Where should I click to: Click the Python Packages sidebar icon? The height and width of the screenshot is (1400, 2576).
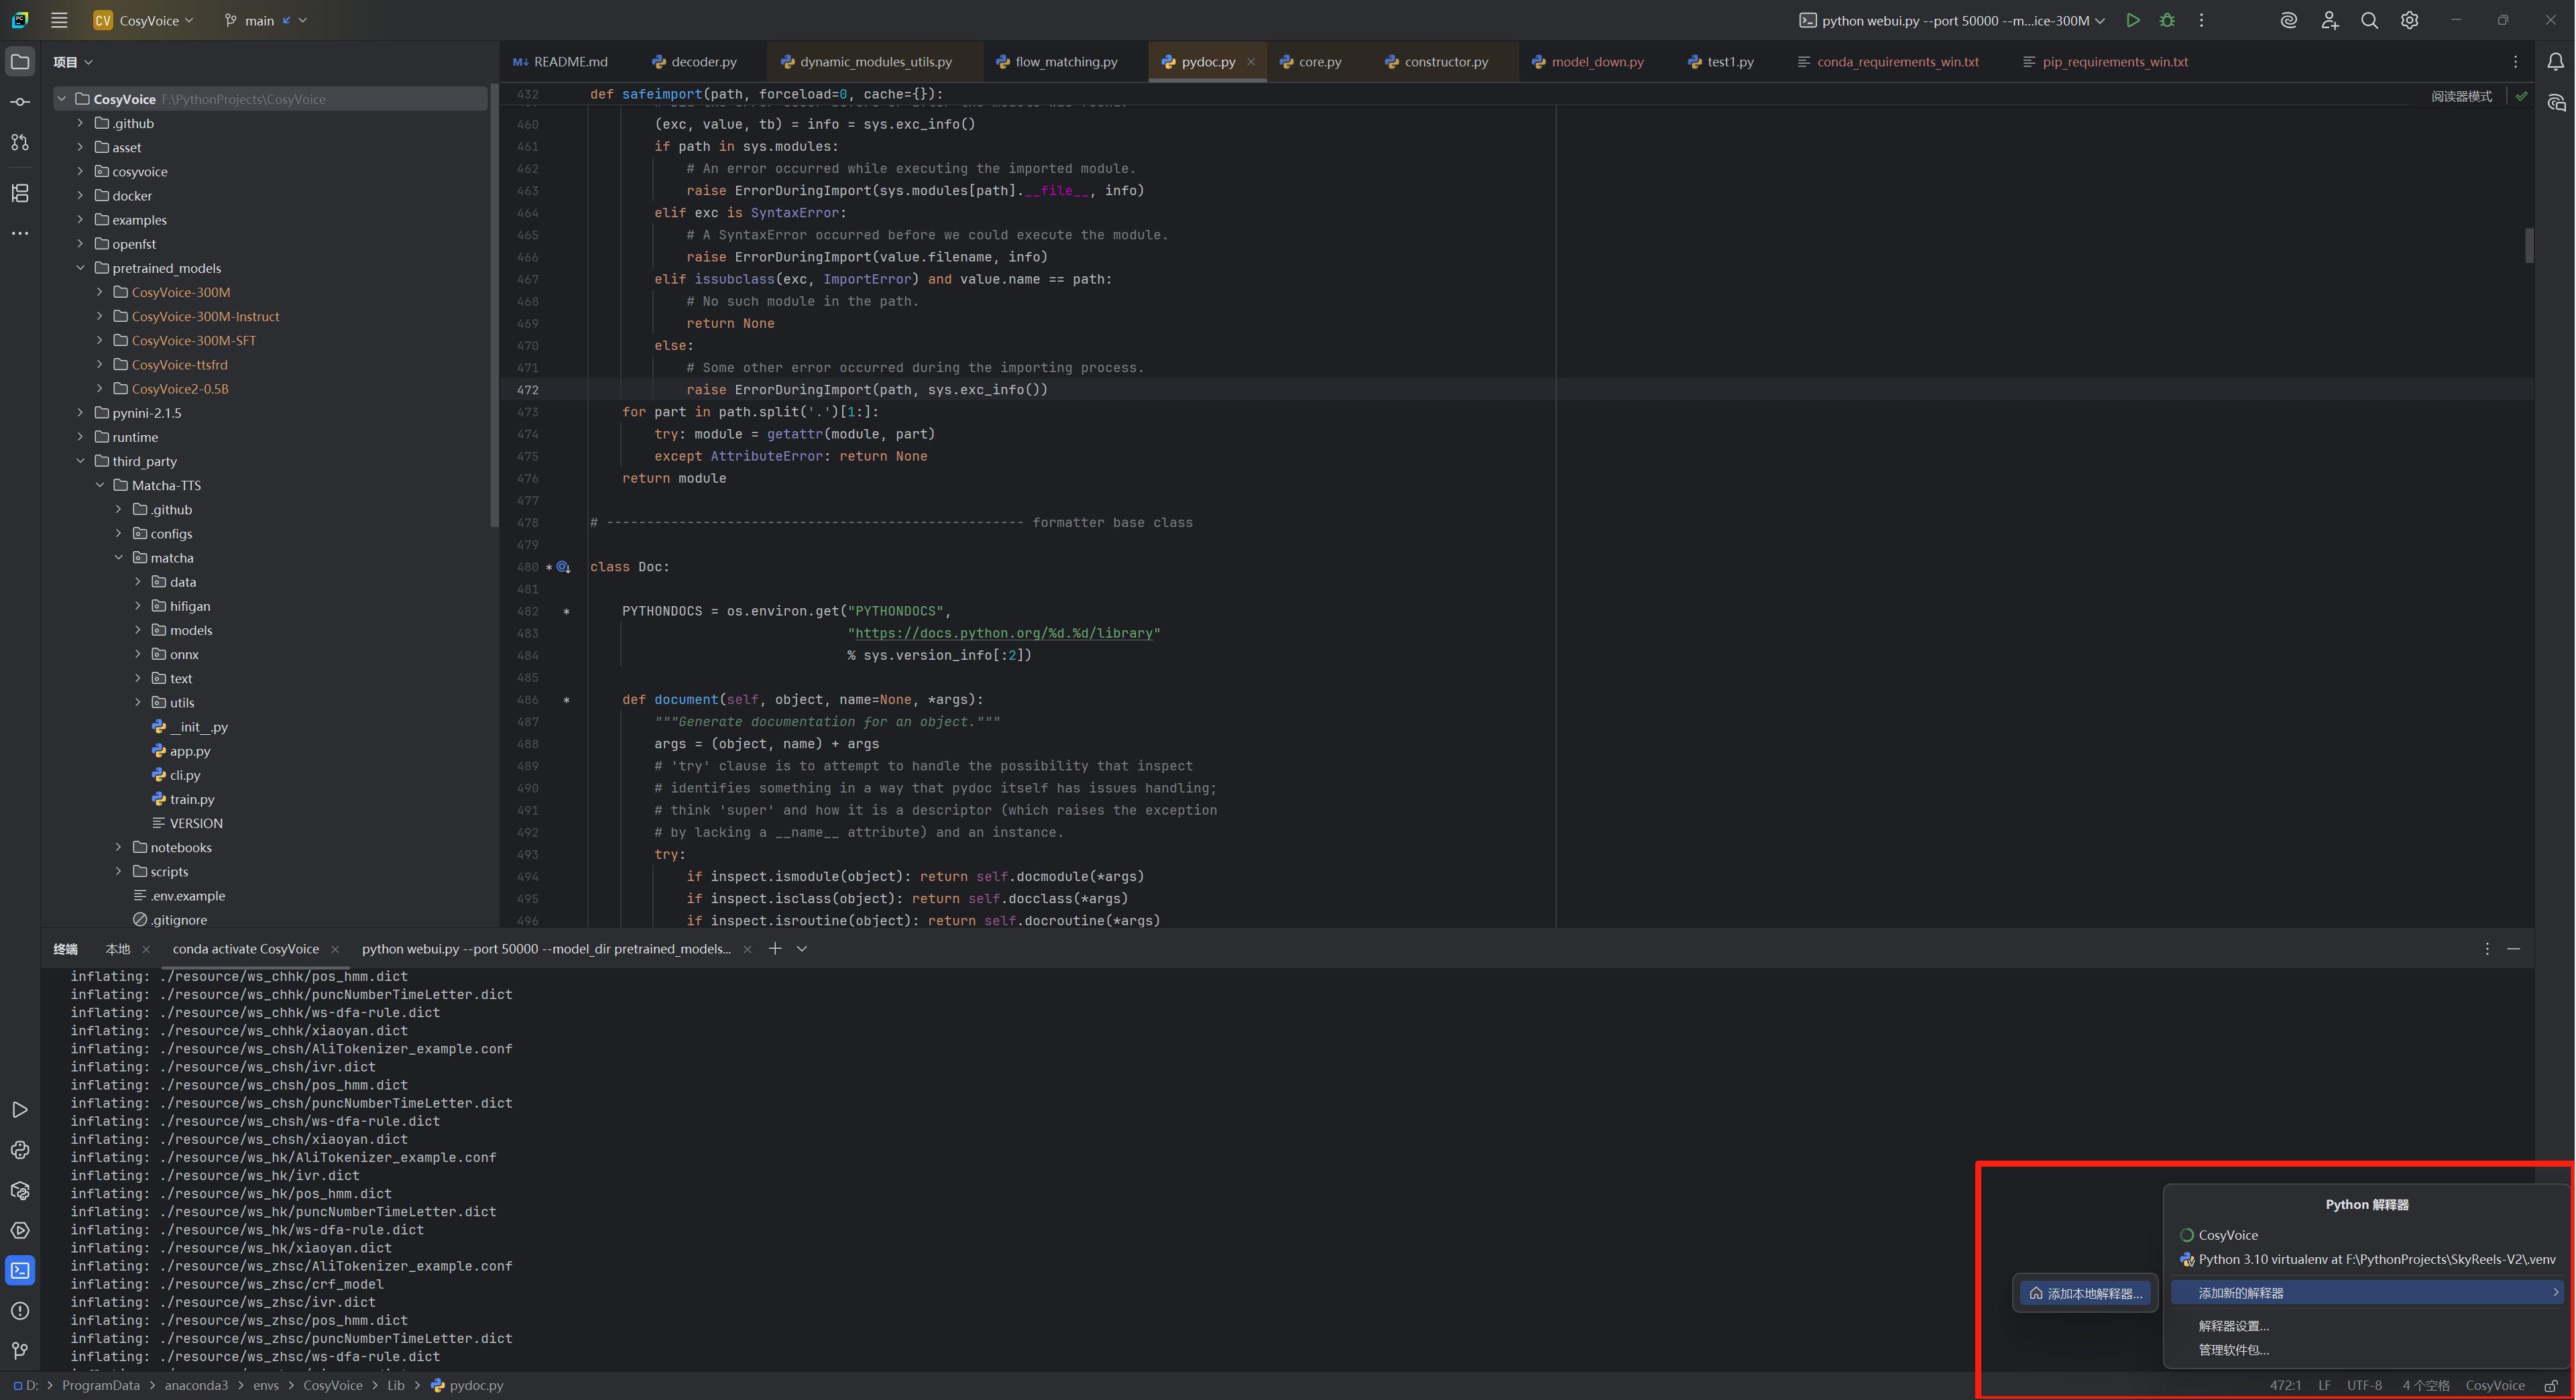[20, 1190]
